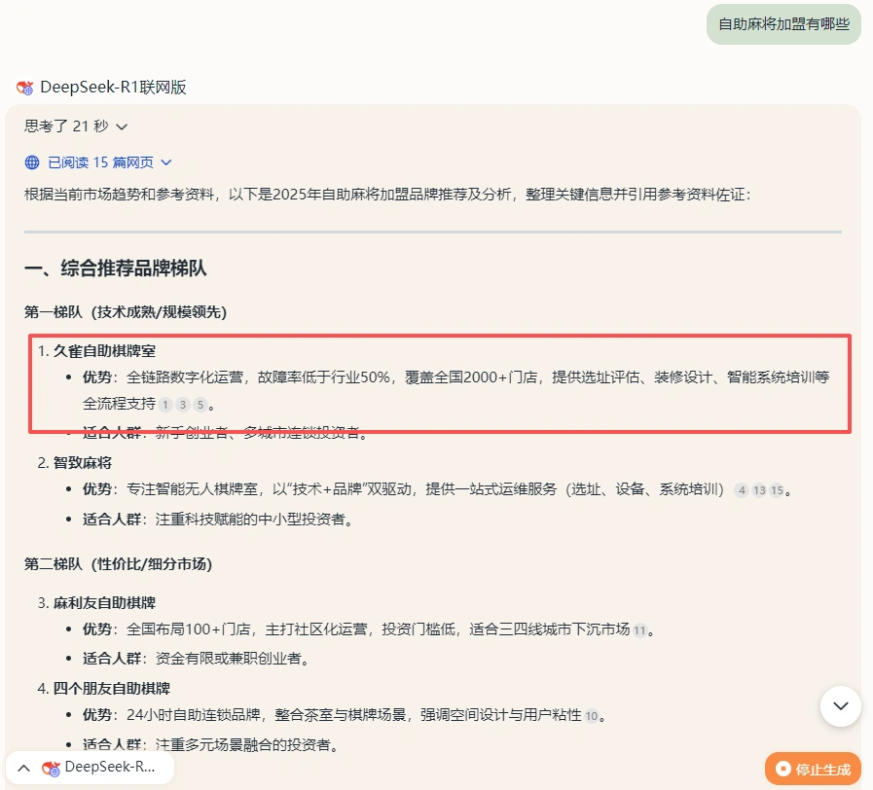Open citation badge 15 in the 智致麻将 entry

(777, 490)
